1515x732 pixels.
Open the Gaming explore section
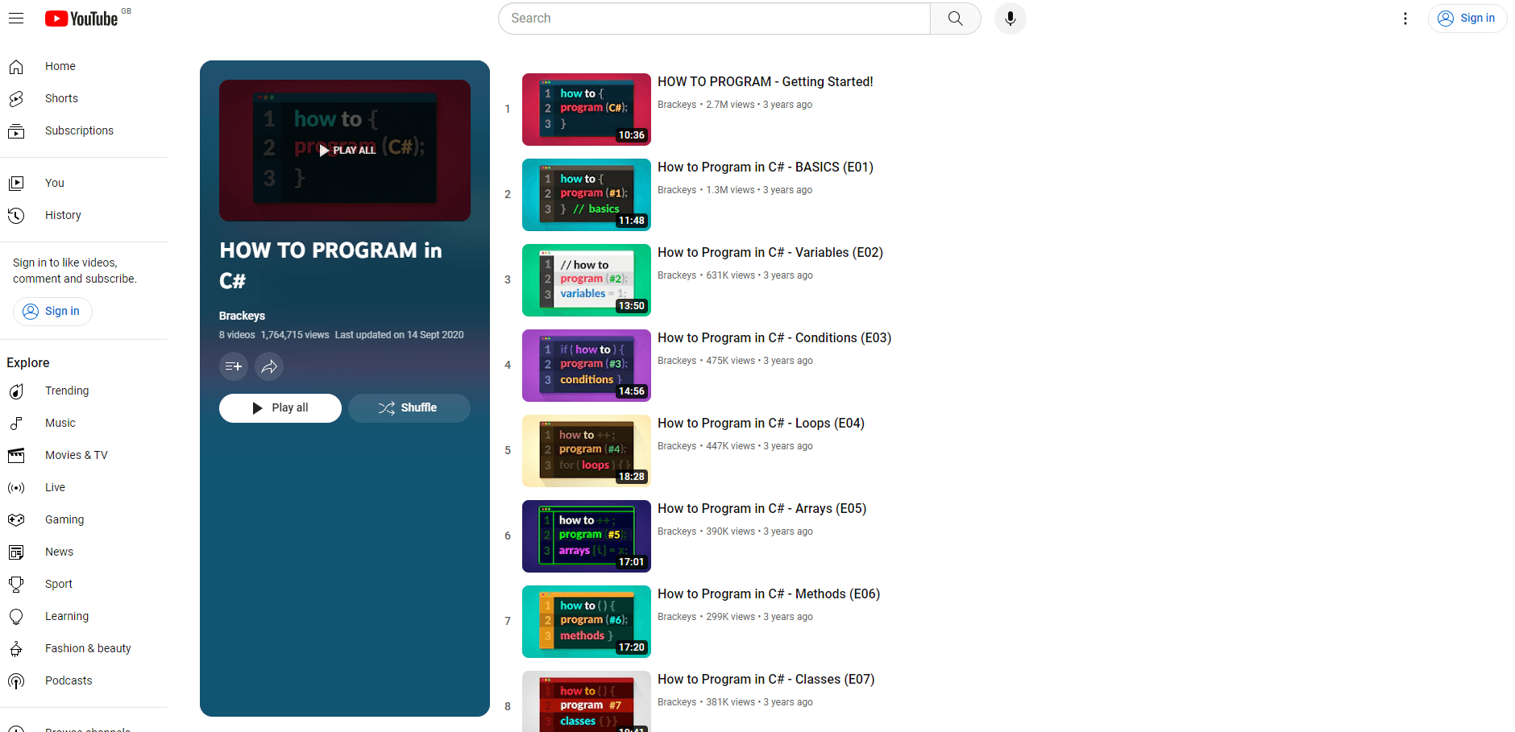point(64,519)
